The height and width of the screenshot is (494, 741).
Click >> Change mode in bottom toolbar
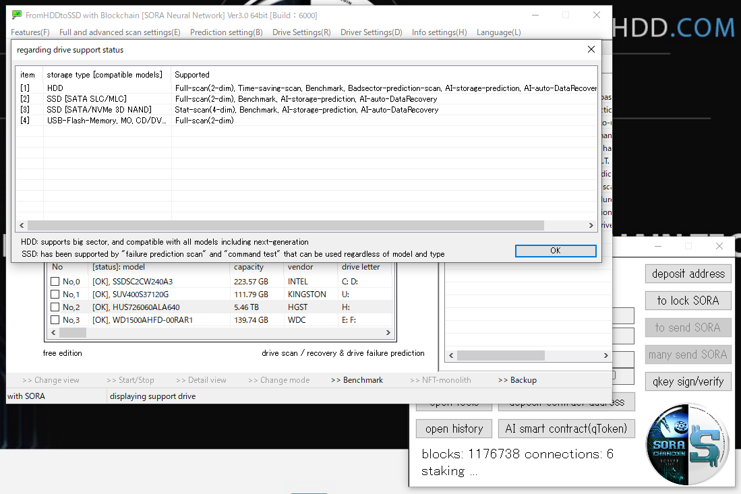[279, 380]
